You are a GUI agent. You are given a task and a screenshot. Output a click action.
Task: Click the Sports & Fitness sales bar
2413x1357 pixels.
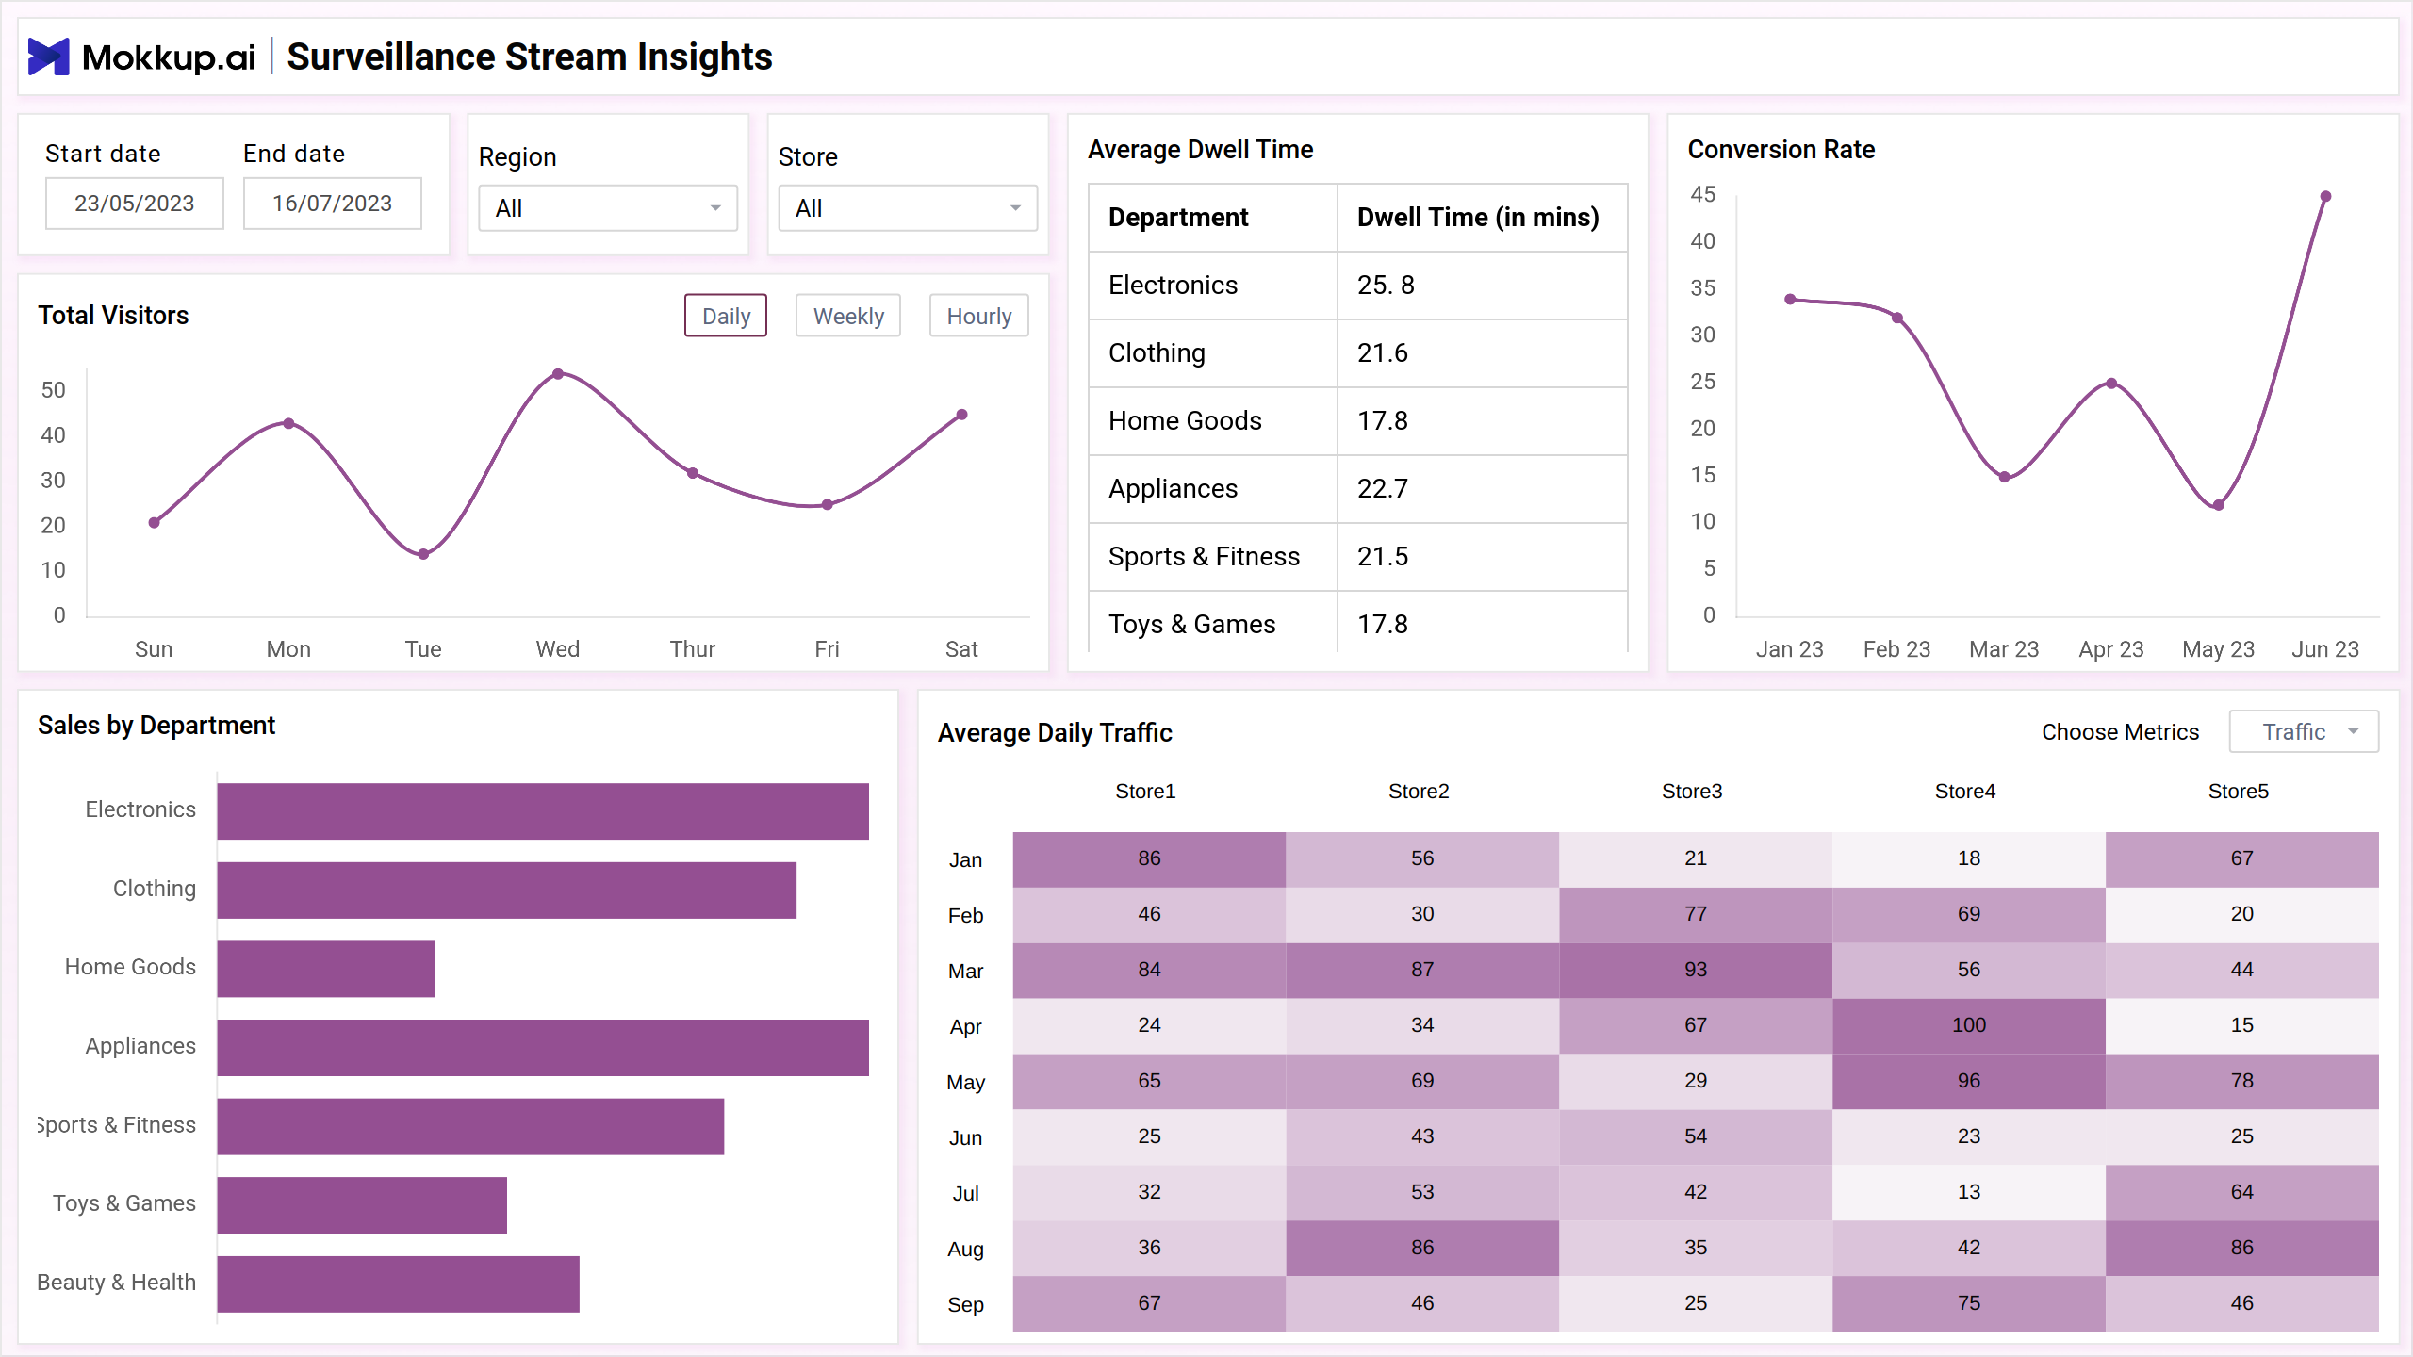point(470,1126)
